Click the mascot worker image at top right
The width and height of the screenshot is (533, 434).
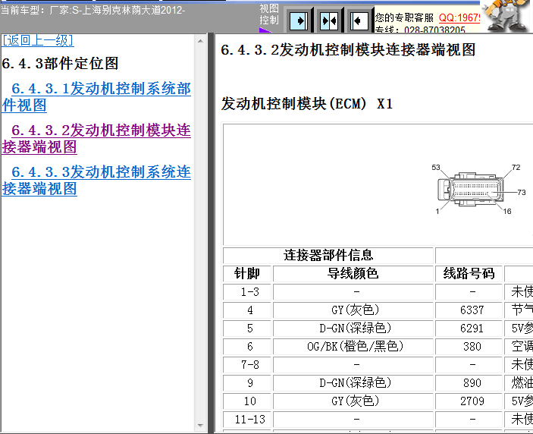coord(506,16)
